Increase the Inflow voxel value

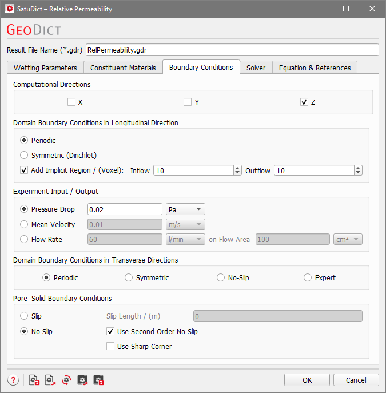click(237, 168)
